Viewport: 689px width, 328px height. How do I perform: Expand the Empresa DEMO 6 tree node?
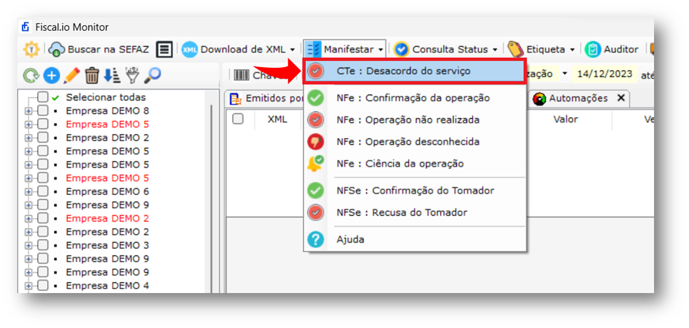click(x=28, y=191)
